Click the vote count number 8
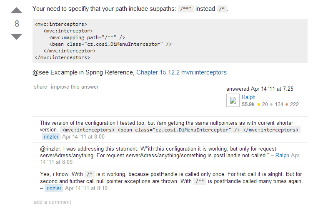 click(17, 24)
